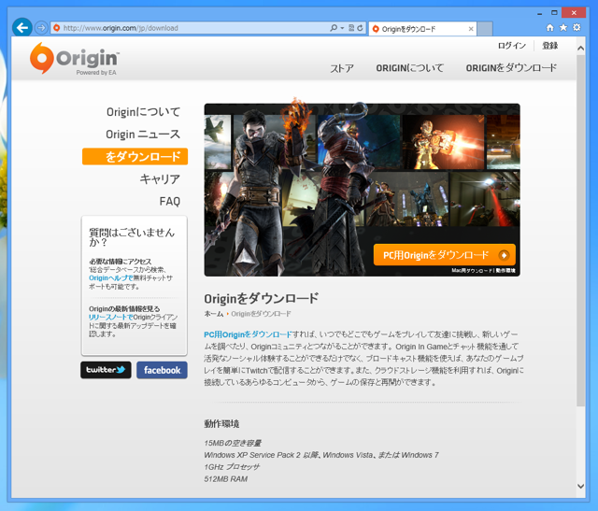Click the vertical scrollbar thumb
598x511 pixels.
tap(580, 231)
